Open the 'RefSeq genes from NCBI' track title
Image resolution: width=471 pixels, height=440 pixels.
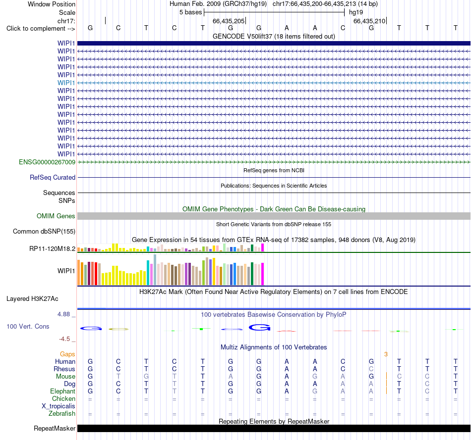tap(274, 170)
